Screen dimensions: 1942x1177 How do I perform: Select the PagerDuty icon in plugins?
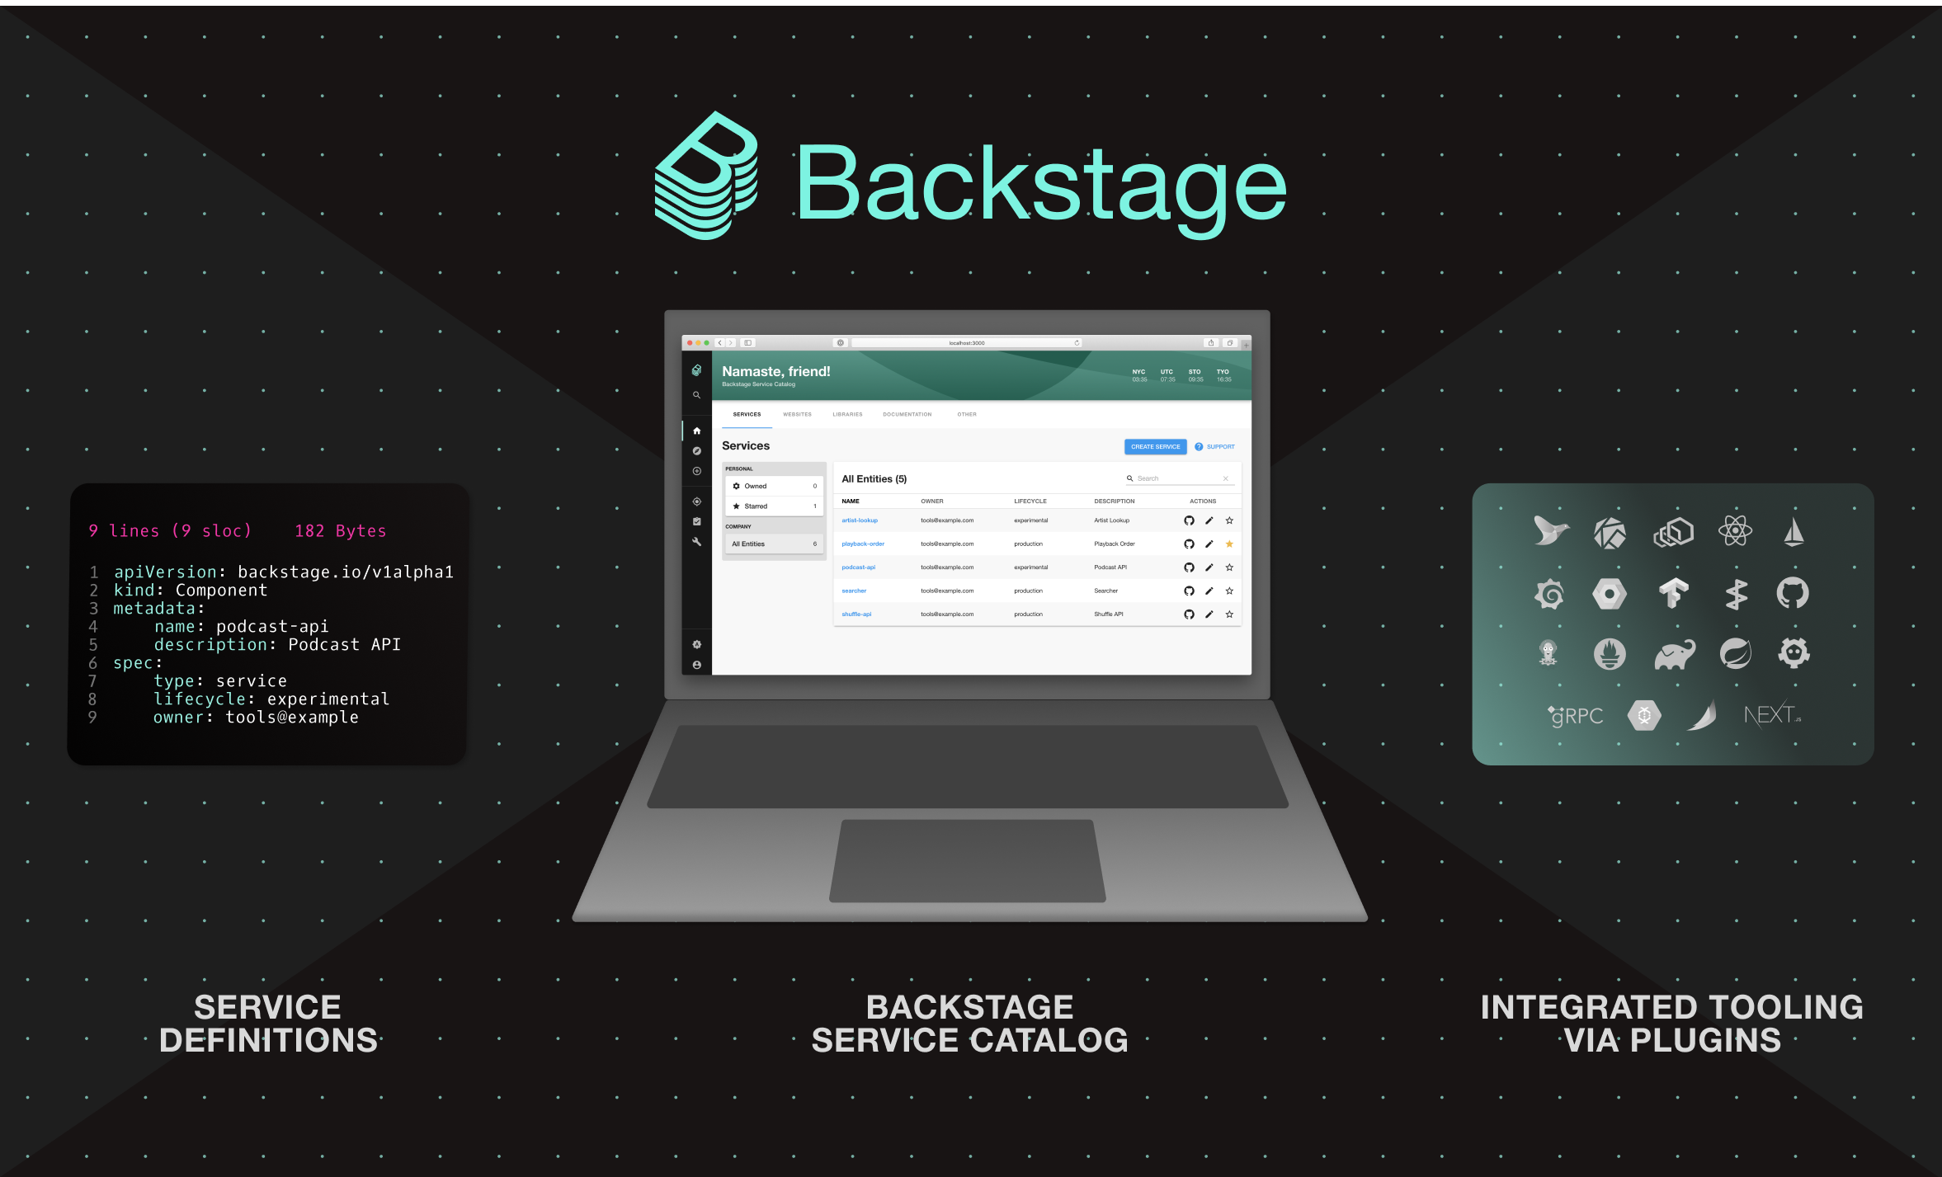pos(1734,592)
